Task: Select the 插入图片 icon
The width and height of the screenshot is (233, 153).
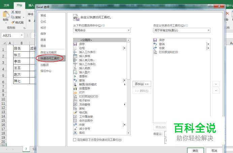Action: (75, 72)
